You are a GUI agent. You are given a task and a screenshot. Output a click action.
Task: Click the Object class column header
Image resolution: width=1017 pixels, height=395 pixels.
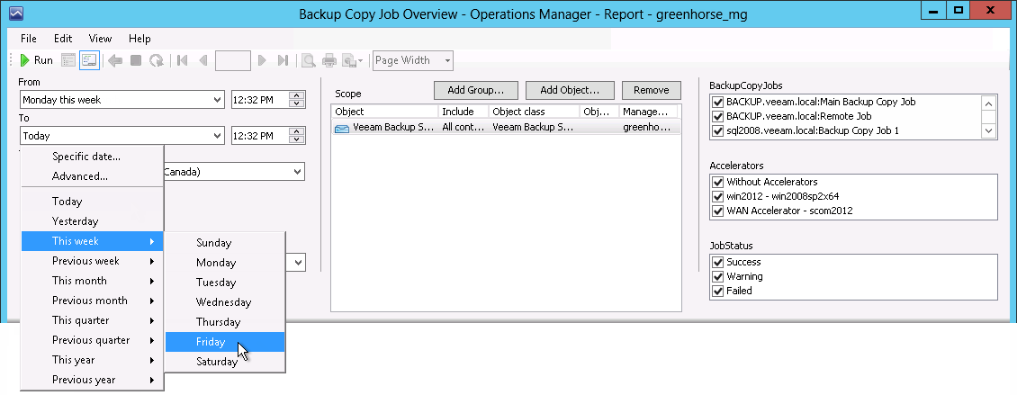tap(535, 112)
